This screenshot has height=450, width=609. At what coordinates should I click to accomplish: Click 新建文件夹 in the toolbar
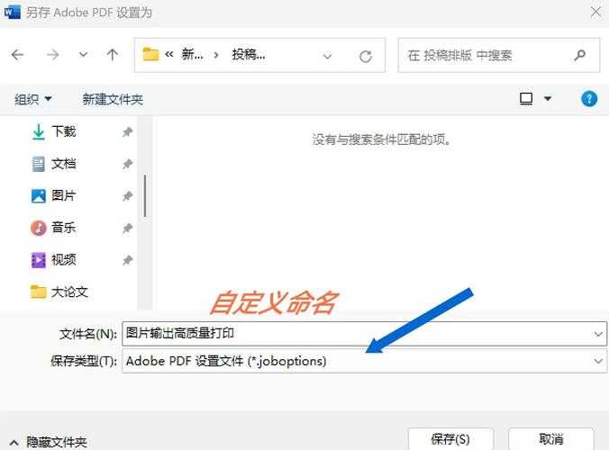point(113,99)
